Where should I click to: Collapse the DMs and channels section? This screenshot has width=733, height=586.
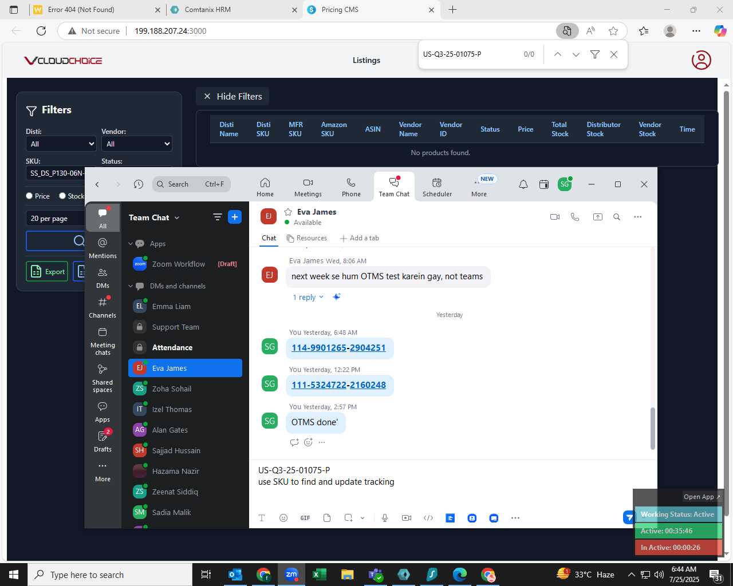point(131,286)
